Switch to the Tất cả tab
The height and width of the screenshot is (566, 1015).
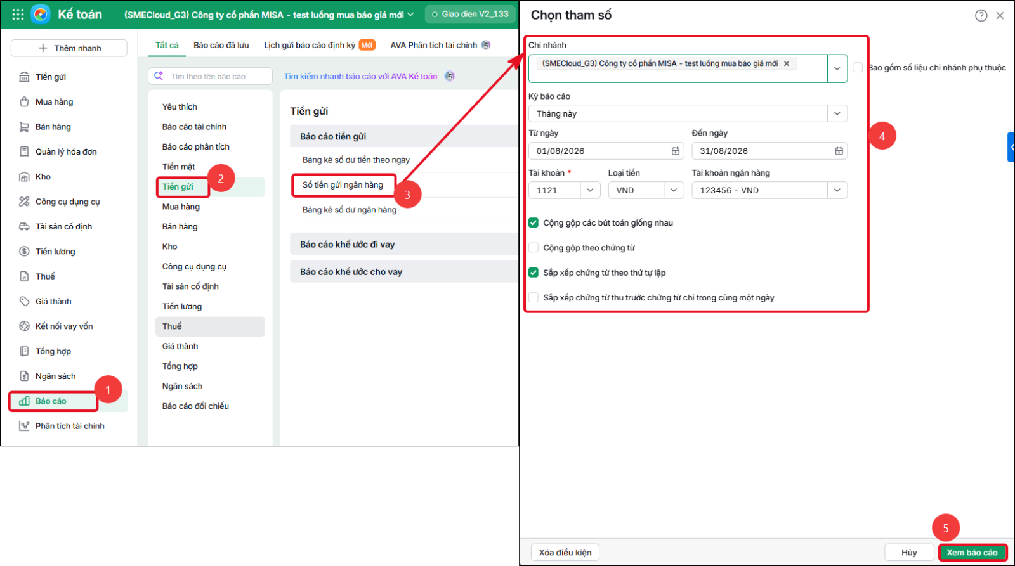(x=167, y=45)
